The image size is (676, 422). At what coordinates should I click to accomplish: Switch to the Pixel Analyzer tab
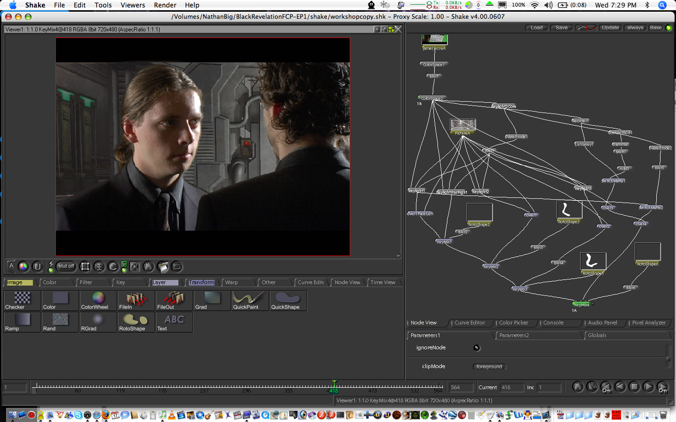tap(649, 323)
